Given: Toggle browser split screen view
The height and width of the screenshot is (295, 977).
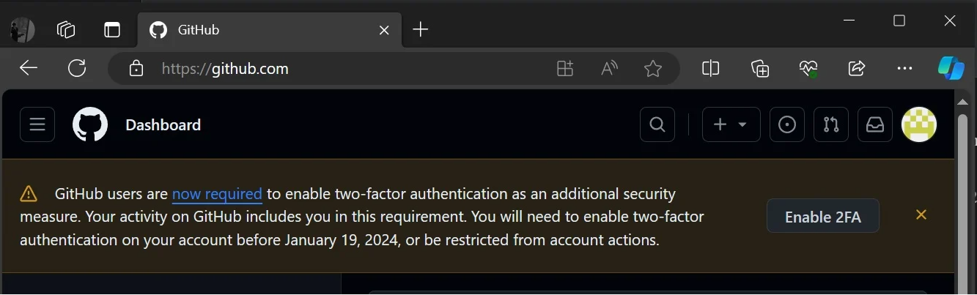Looking at the screenshot, I should click(x=710, y=69).
